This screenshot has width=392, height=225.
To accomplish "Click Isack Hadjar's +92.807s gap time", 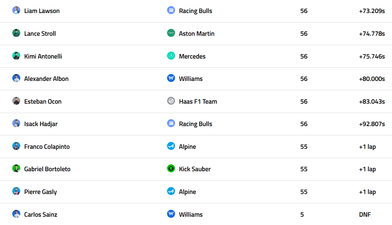I will 372,124.
